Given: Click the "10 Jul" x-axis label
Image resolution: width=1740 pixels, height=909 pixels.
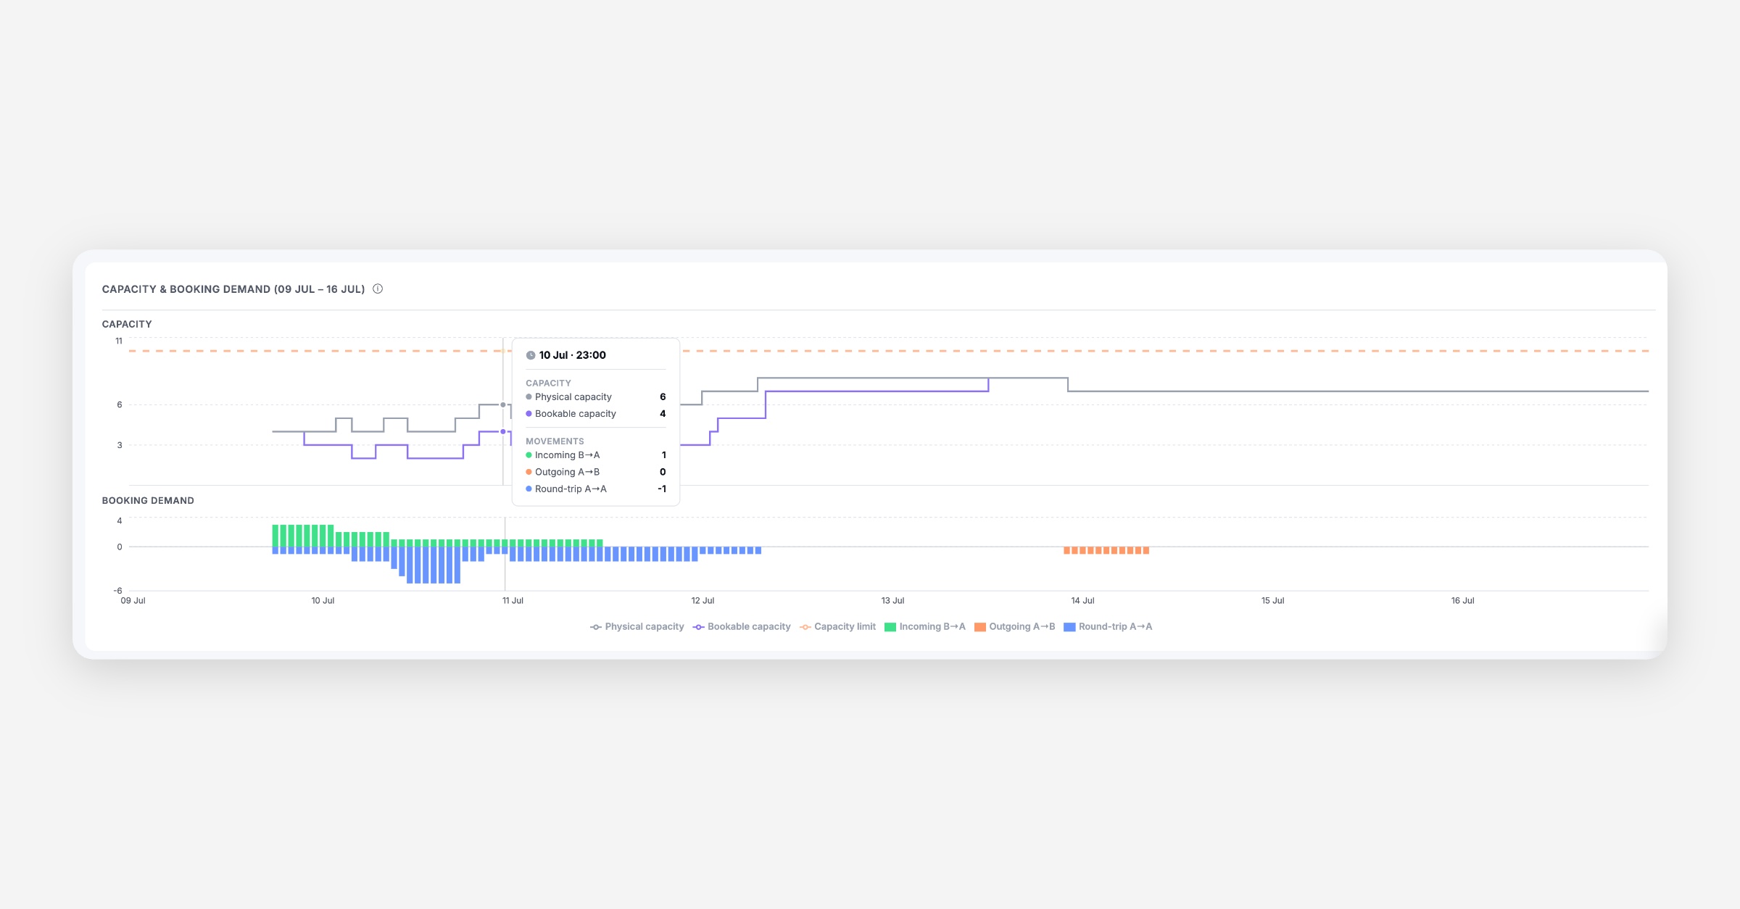Looking at the screenshot, I should (x=323, y=600).
